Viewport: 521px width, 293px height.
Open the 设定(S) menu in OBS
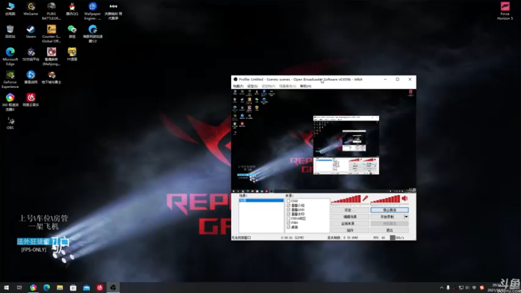point(253,86)
